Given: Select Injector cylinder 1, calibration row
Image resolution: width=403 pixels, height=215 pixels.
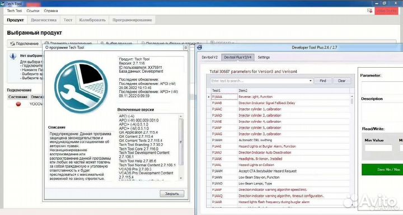Looking at the screenshot, I should coord(278,109).
